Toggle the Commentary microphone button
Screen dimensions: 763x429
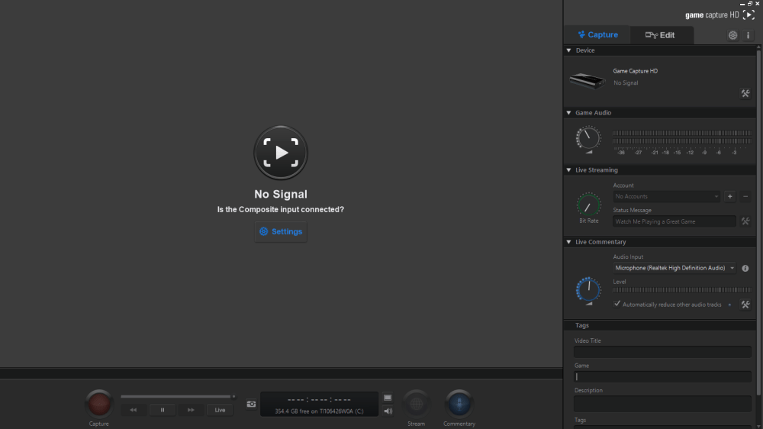click(x=459, y=403)
